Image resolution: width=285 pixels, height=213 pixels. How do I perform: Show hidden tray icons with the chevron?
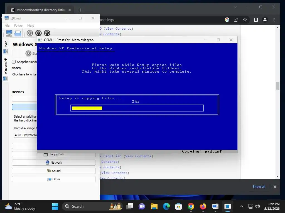242,206
